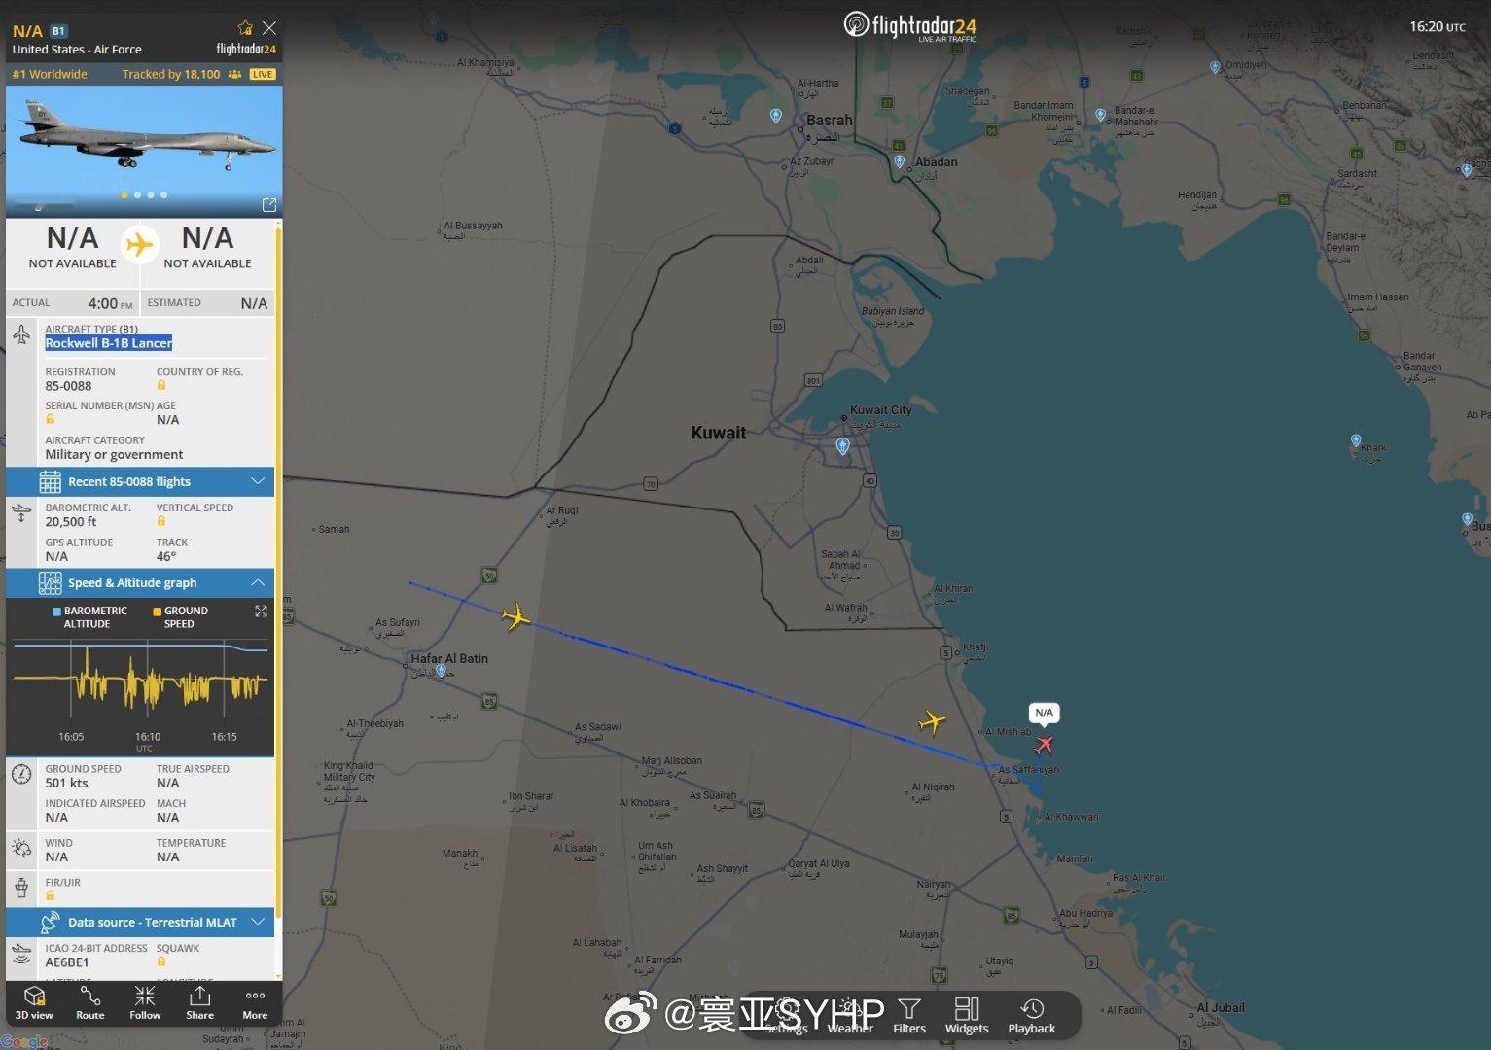The width and height of the screenshot is (1491, 1050).
Task: Open the More options menu
Action: (255, 1003)
